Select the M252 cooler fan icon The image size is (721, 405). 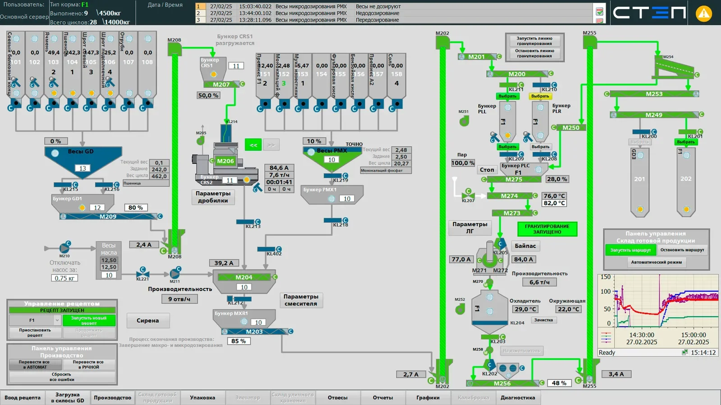pos(460,309)
